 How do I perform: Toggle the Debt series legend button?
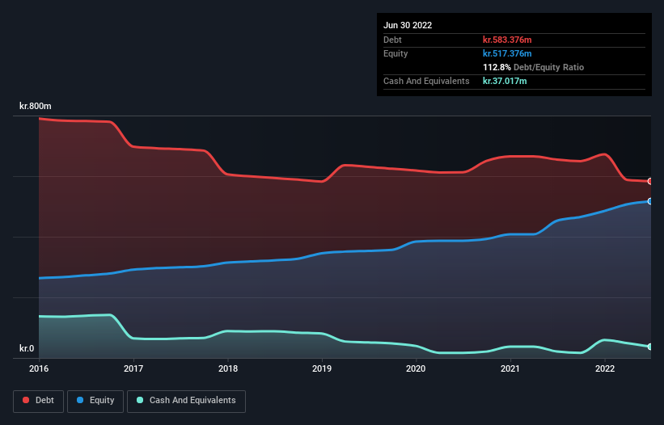[x=38, y=401]
